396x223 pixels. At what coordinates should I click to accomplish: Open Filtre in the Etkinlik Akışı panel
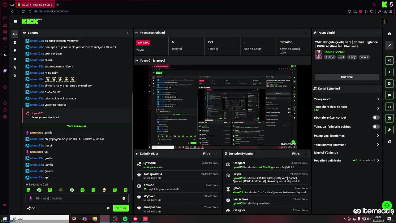coord(207,154)
